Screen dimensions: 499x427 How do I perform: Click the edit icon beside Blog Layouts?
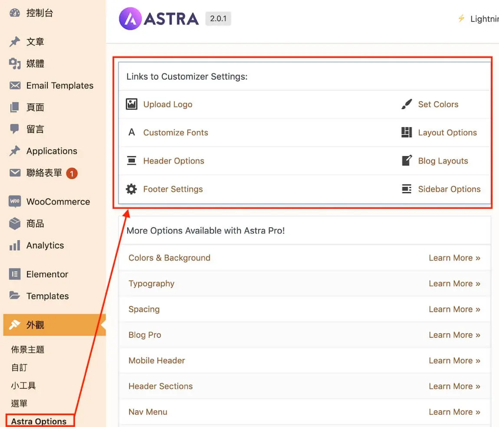pyautogui.click(x=407, y=160)
